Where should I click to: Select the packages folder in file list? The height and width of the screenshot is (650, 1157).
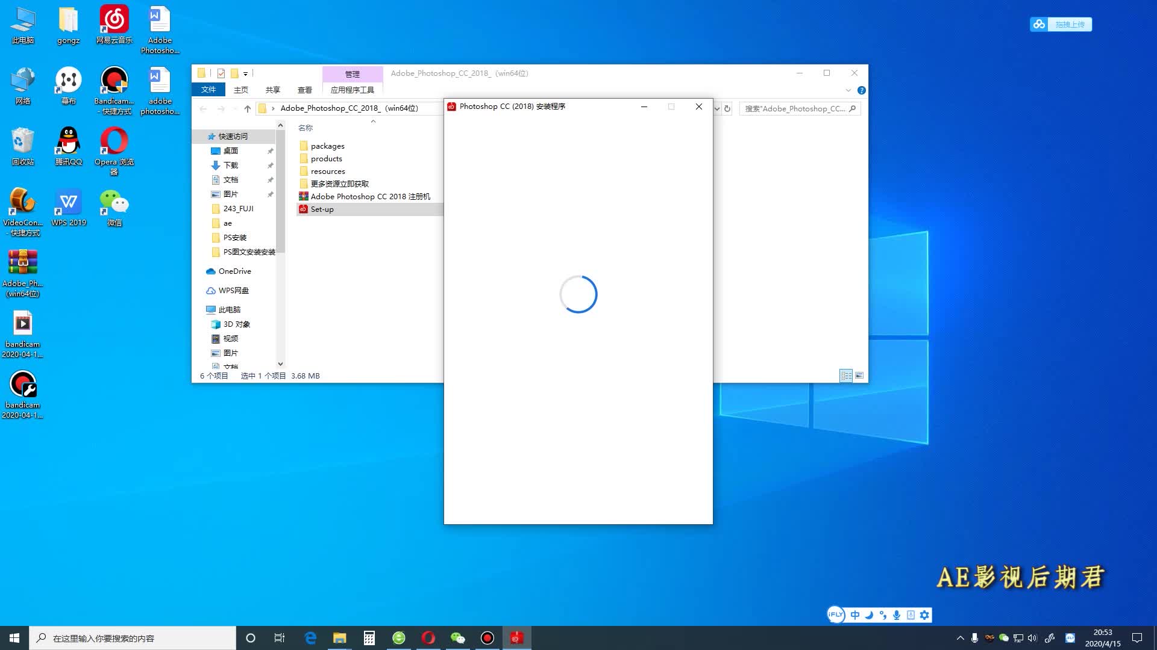(x=327, y=146)
